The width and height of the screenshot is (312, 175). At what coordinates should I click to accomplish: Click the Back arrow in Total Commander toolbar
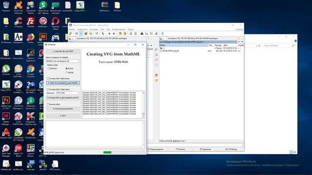(109, 34)
